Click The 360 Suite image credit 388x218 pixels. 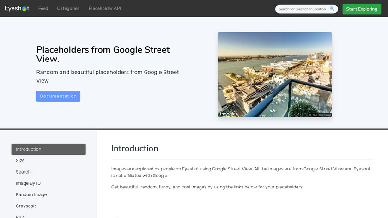321,115
